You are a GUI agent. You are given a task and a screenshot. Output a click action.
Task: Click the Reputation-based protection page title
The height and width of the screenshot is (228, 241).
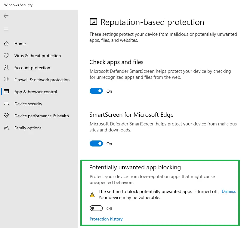point(152,22)
